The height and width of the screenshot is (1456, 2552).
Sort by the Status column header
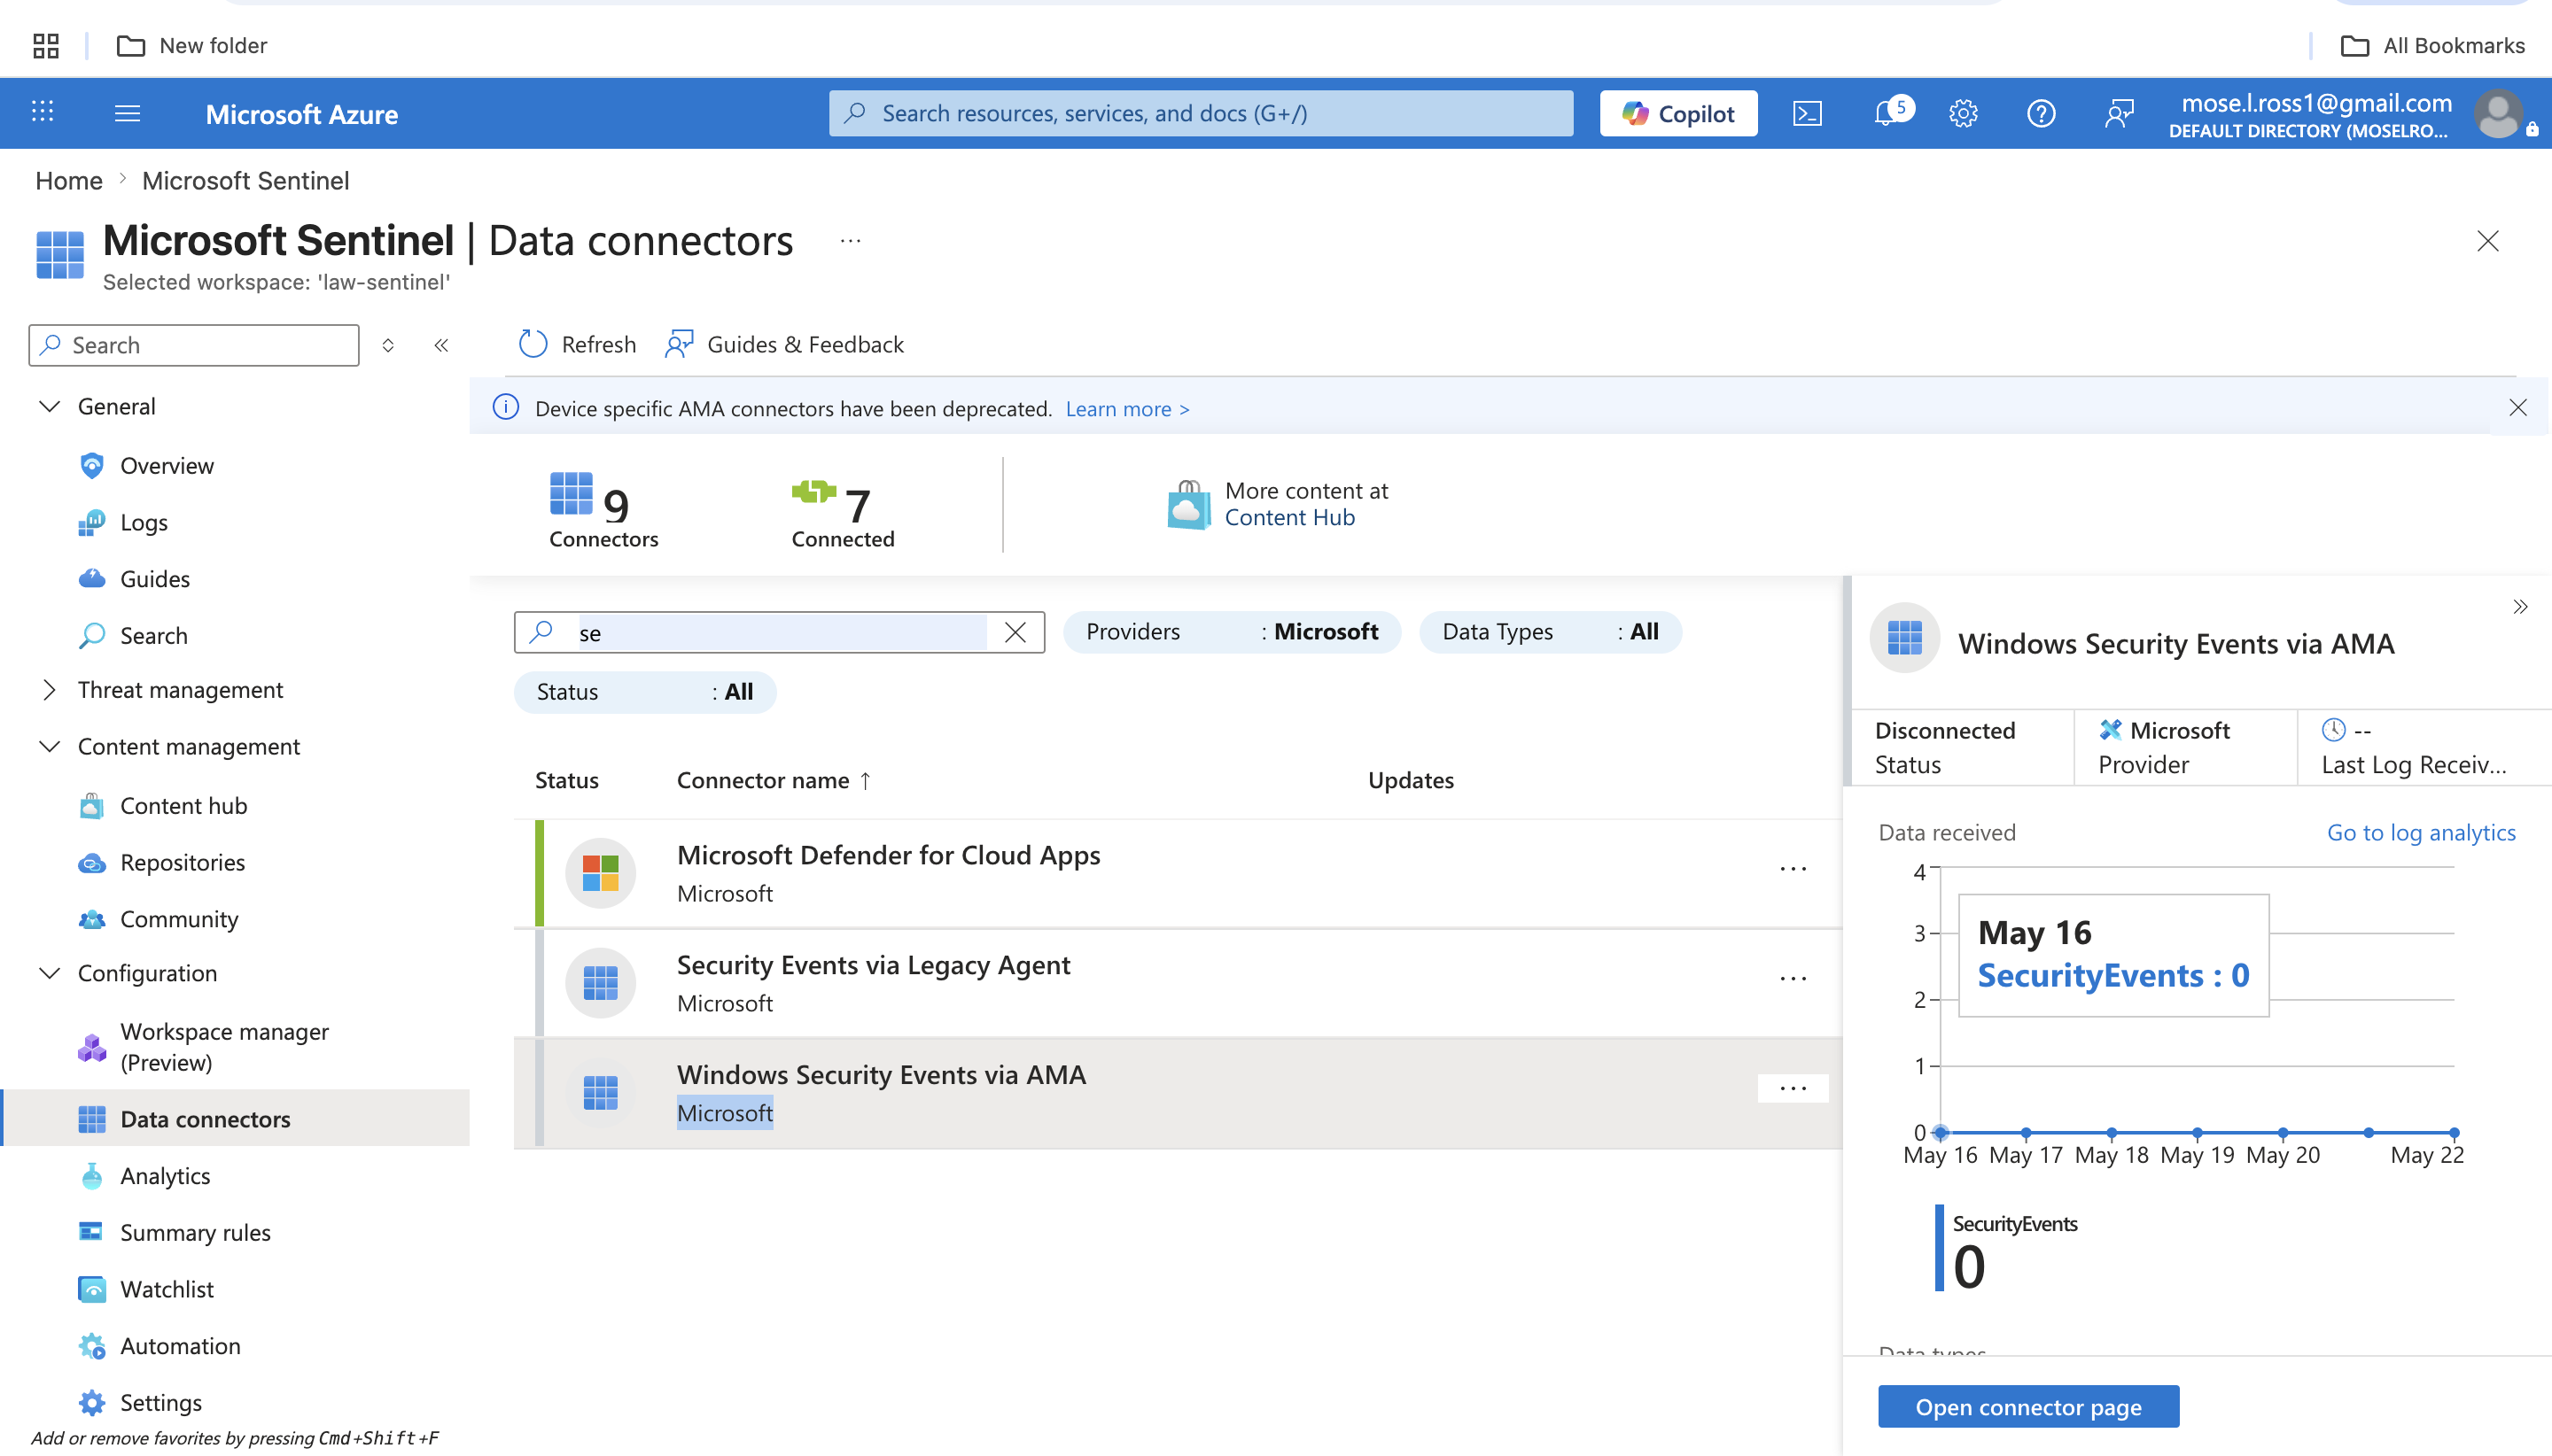566,780
